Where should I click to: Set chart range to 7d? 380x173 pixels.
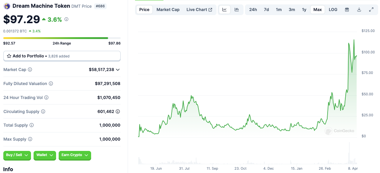266,10
